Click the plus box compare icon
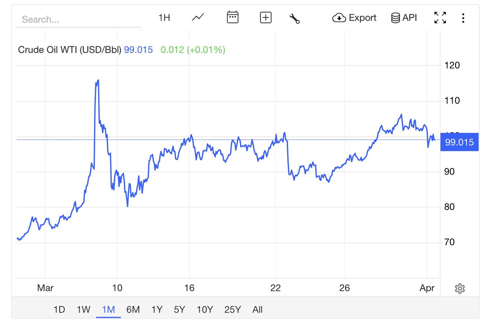Screen dimensions: 482x321 click(x=266, y=18)
